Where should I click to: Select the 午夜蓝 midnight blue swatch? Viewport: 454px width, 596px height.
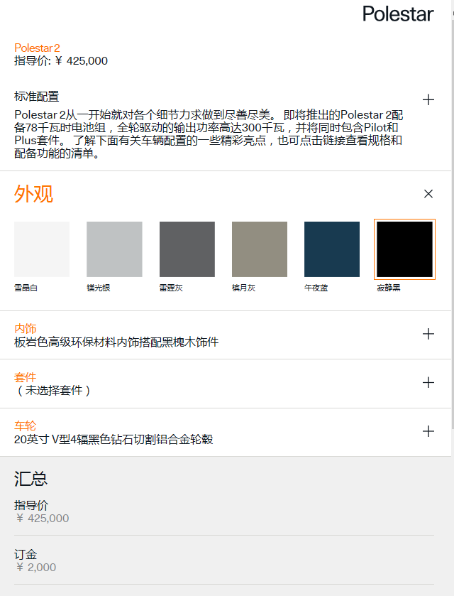pos(332,249)
